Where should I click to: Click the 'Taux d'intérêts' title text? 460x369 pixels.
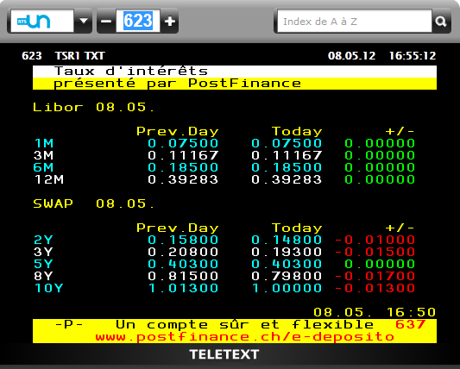[x=131, y=72]
